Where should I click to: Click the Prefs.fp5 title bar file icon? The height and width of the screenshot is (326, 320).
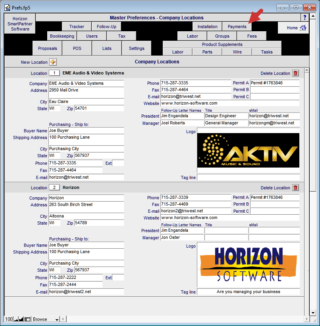(x=7, y=8)
